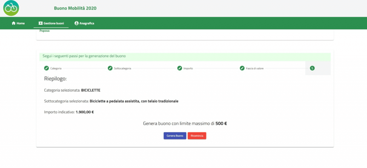Open the Home menu label
Screen dimensions: 367x168
pyautogui.click(x=20, y=23)
